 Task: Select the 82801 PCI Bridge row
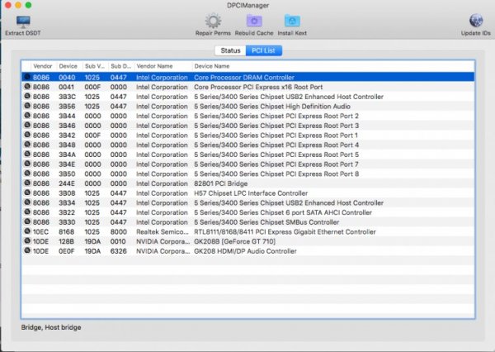pyautogui.click(x=247, y=183)
